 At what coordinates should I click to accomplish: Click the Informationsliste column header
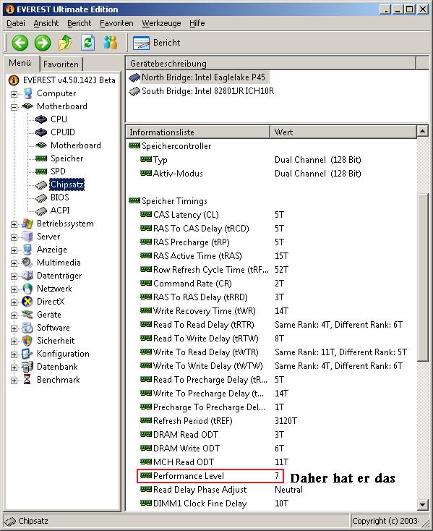pyautogui.click(x=197, y=132)
